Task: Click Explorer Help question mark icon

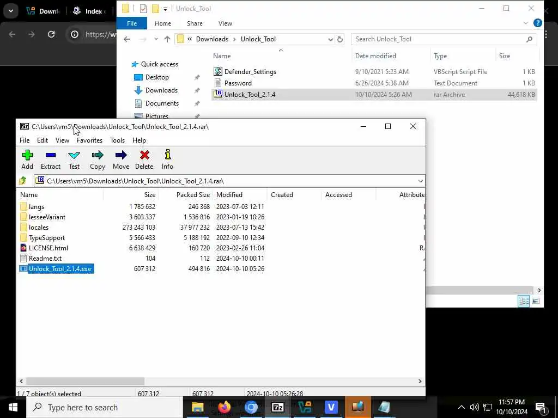Action: [x=537, y=23]
